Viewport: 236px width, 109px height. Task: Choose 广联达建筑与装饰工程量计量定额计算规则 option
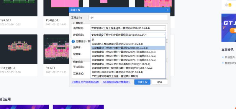click(x=128, y=76)
